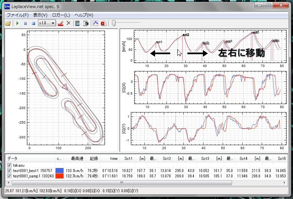Image resolution: width=293 pixels, height=199 pixels.
Task: Maximize the LaplaceView.net window
Action: click(x=268, y=5)
